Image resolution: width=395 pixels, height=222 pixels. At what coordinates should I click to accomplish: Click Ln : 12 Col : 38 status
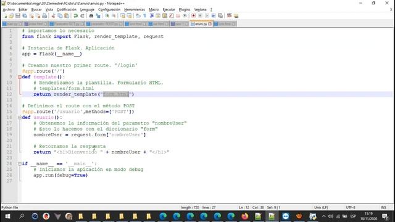point(251,208)
